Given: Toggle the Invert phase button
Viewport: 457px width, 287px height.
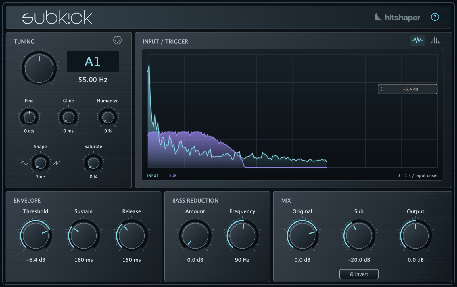Looking at the screenshot, I should [x=359, y=274].
